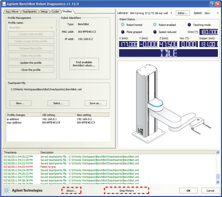Switch to the Jog / Move tab

click(12, 12)
